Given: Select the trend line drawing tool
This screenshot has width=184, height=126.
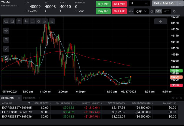Looking at the screenshot, I should pyautogui.click(x=6, y=49).
